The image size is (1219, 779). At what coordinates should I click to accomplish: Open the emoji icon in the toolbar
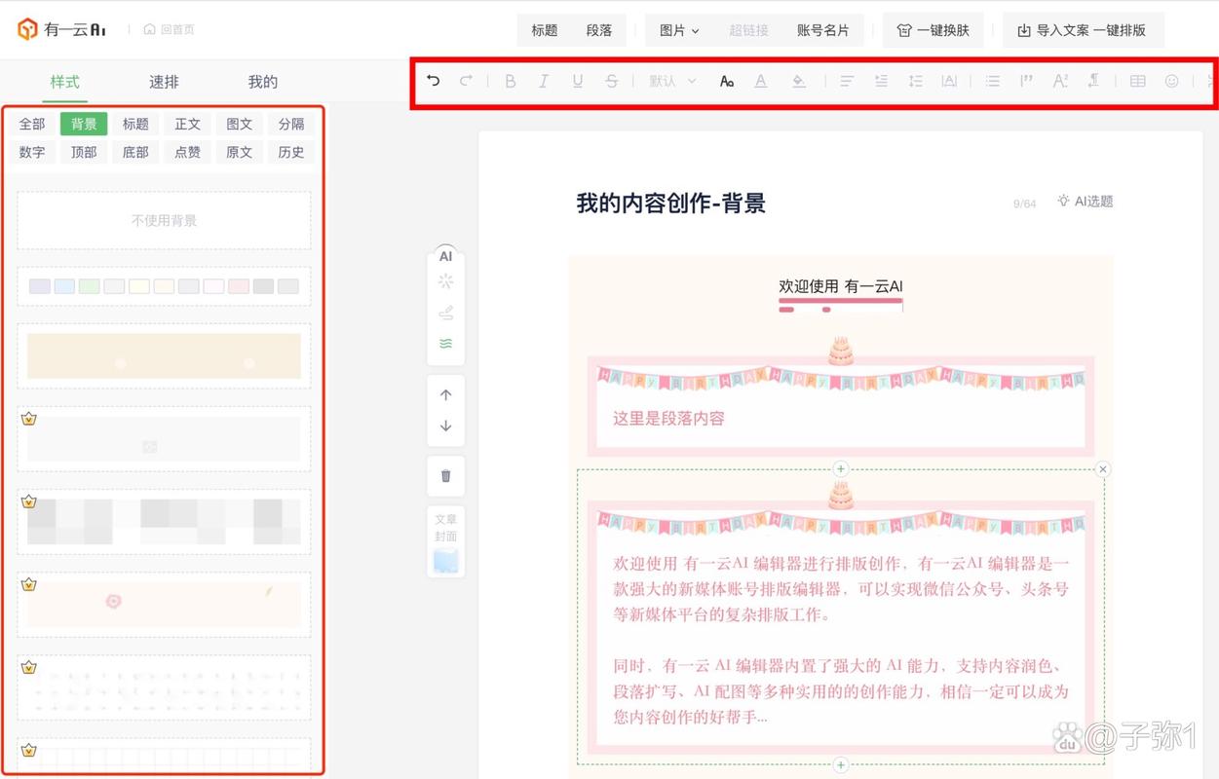[x=1171, y=81]
